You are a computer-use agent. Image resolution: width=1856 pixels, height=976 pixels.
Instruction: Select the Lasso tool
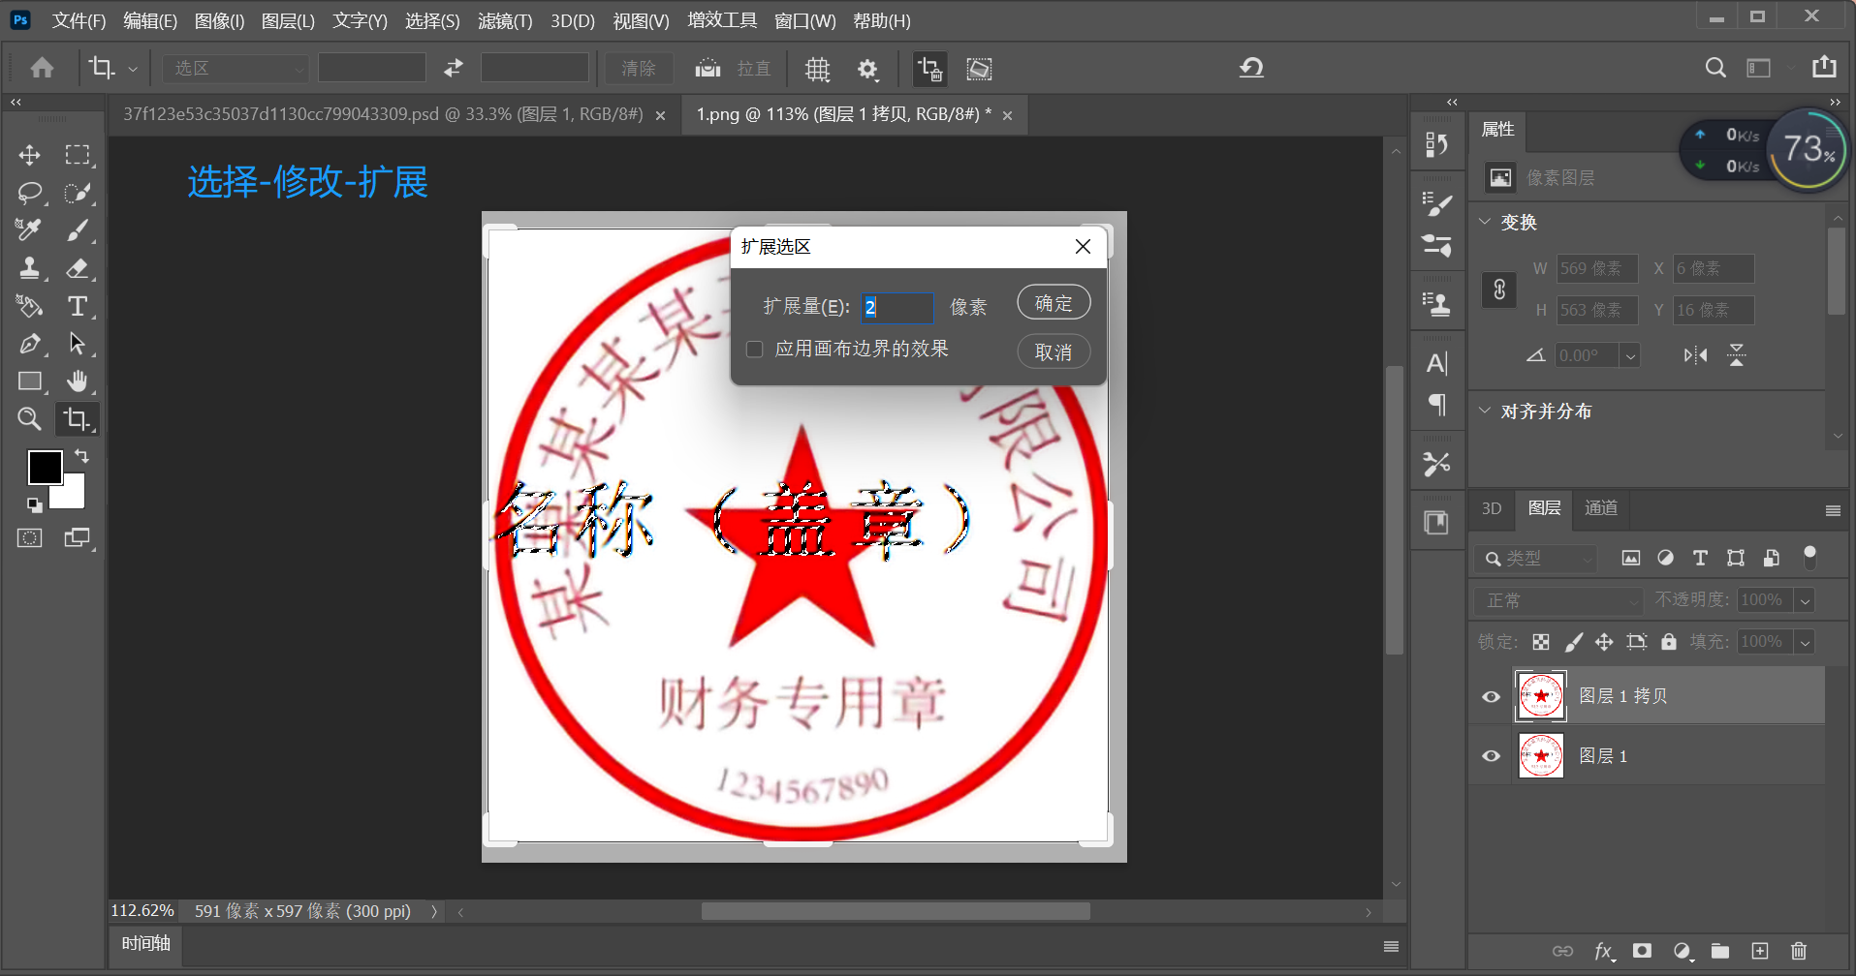29,193
